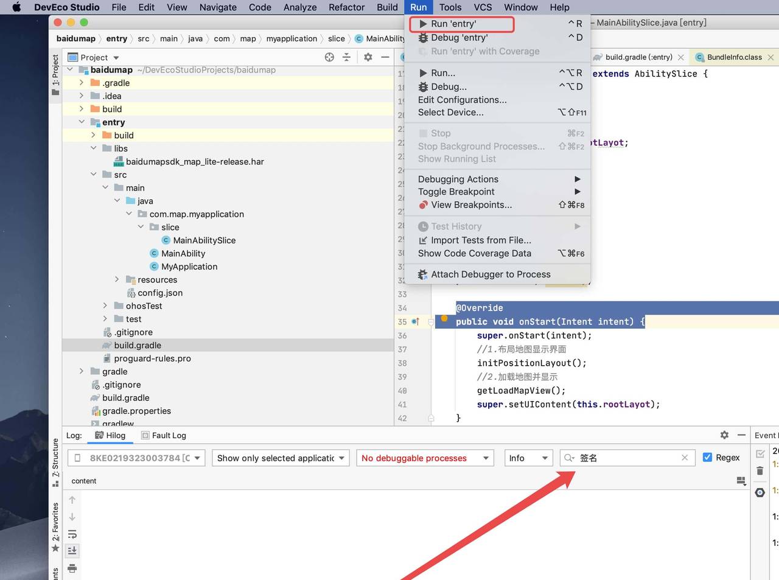Open Log panel settings gear
Image resolution: width=779 pixels, height=580 pixels.
point(724,435)
